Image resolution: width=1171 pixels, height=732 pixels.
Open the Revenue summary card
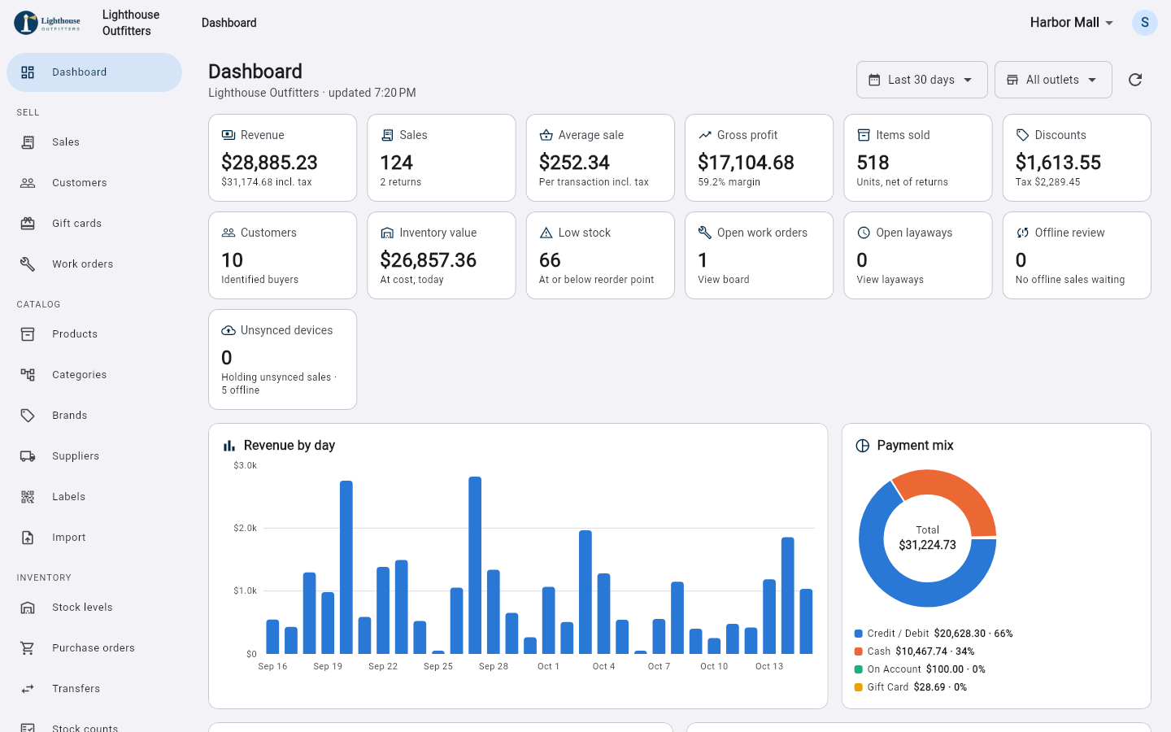tap(282, 158)
